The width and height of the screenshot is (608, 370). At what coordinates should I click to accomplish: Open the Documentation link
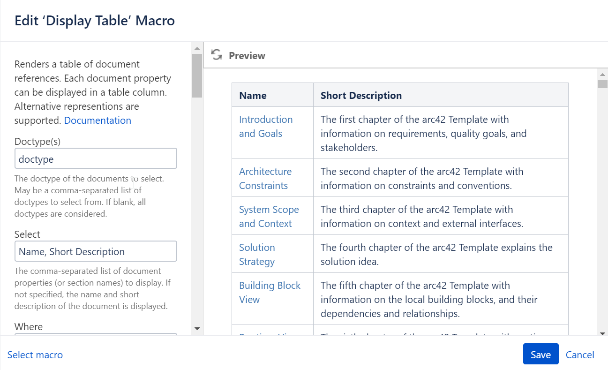(x=98, y=121)
